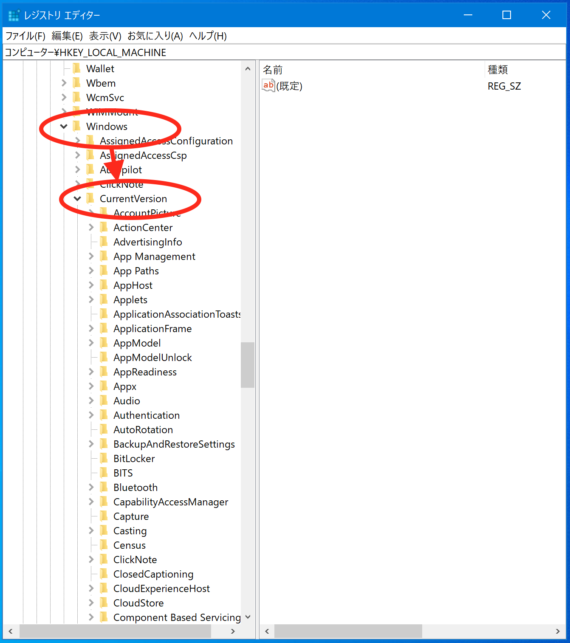Click the Windows folder icon
This screenshot has height=643, width=570.
pyautogui.click(x=77, y=126)
